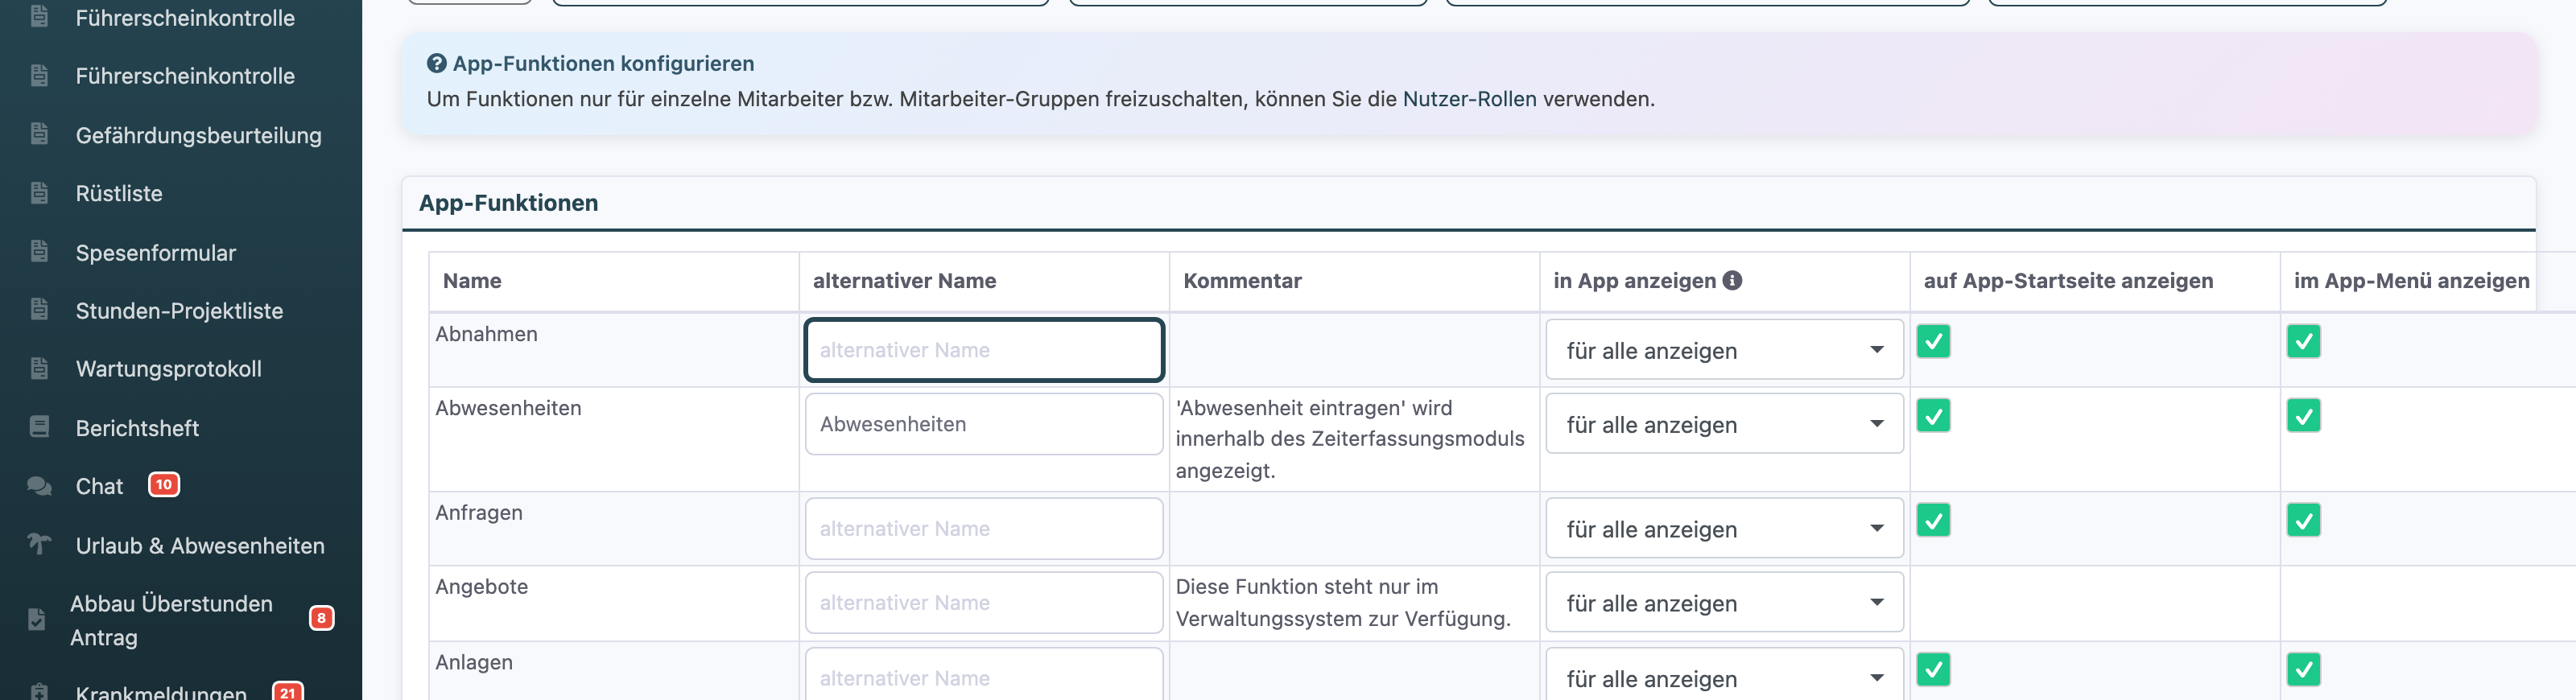Toggle Abwesenheiten App-Startseite checkbox

tap(1933, 415)
